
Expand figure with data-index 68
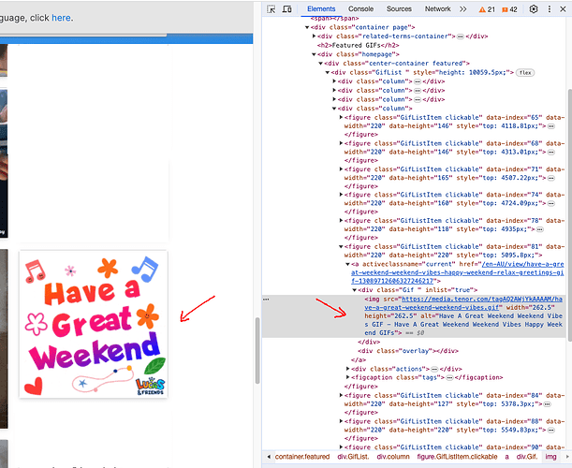341,143
